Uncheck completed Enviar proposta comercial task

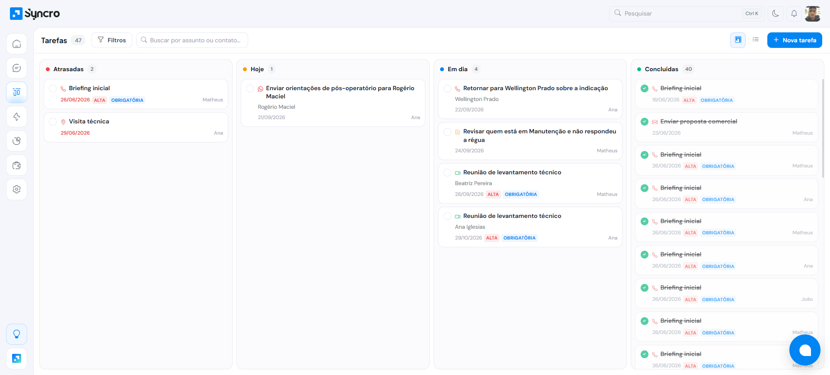point(645,122)
